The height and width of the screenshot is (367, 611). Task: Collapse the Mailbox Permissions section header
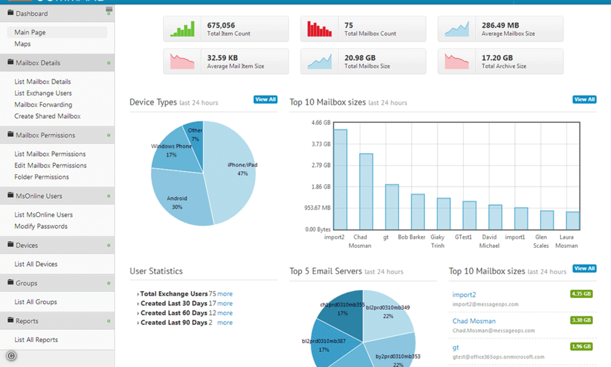[x=57, y=135]
